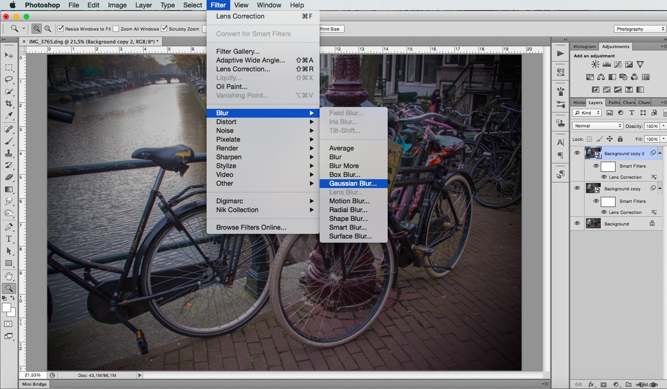Select the Lasso tool
This screenshot has width=667, height=389.
9,80
